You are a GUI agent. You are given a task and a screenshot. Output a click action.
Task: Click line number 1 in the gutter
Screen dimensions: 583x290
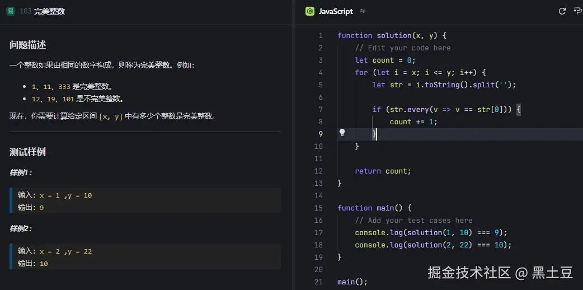[321, 36]
